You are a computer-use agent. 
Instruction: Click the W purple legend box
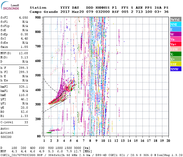click(176, 34)
